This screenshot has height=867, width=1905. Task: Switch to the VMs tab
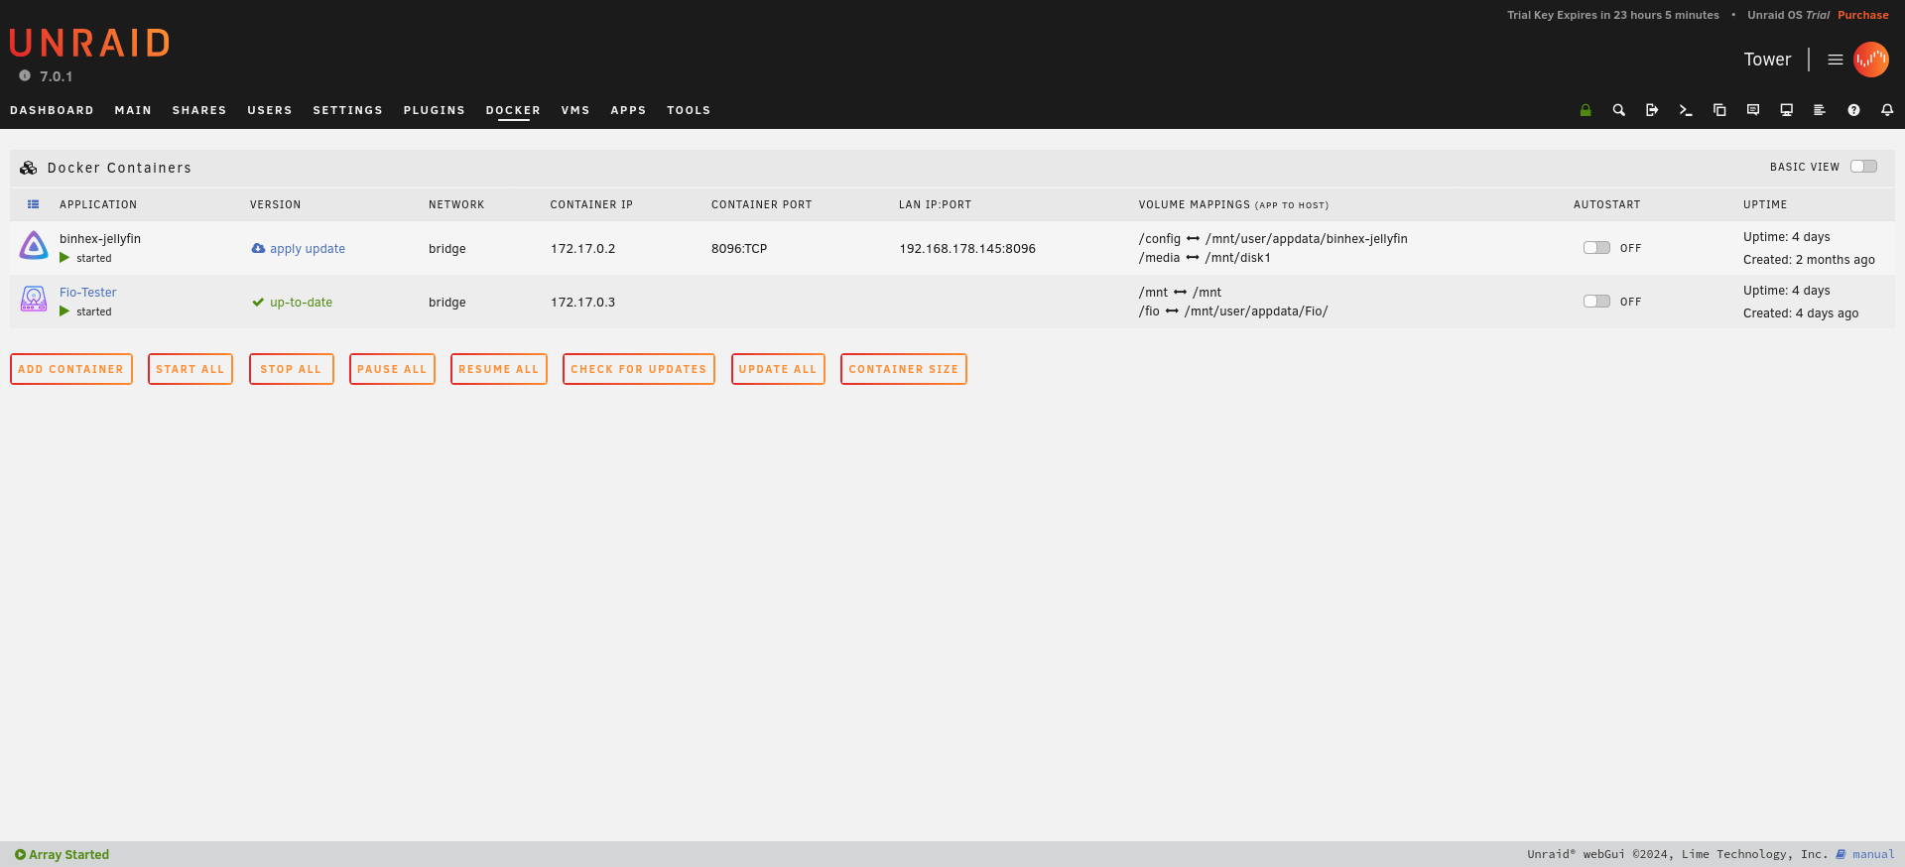click(575, 110)
